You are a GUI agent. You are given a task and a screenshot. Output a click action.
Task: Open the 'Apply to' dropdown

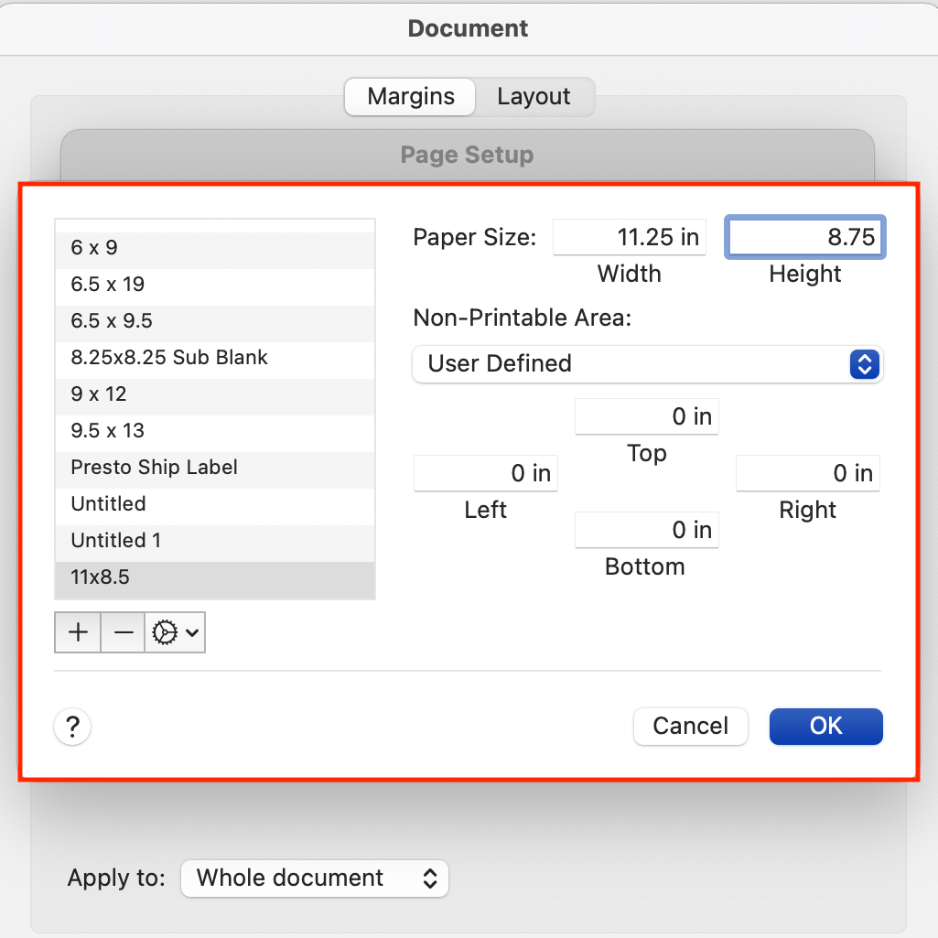[314, 878]
